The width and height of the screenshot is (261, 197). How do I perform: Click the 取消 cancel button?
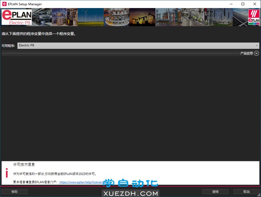coord(246,192)
